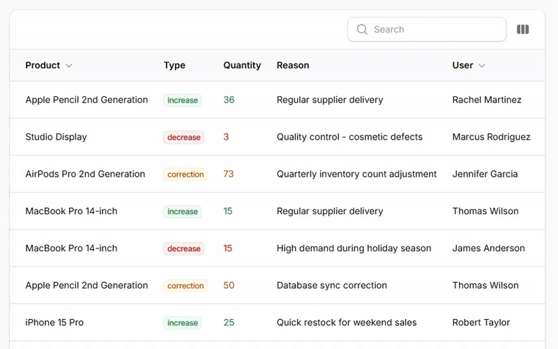558x349 pixels.
Task: Select correction badge in Database sync row
Action: click(x=186, y=285)
